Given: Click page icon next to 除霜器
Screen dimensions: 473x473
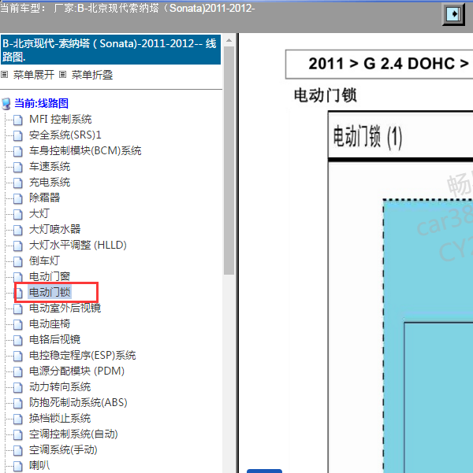Looking at the screenshot, I should pyautogui.click(x=18, y=198).
